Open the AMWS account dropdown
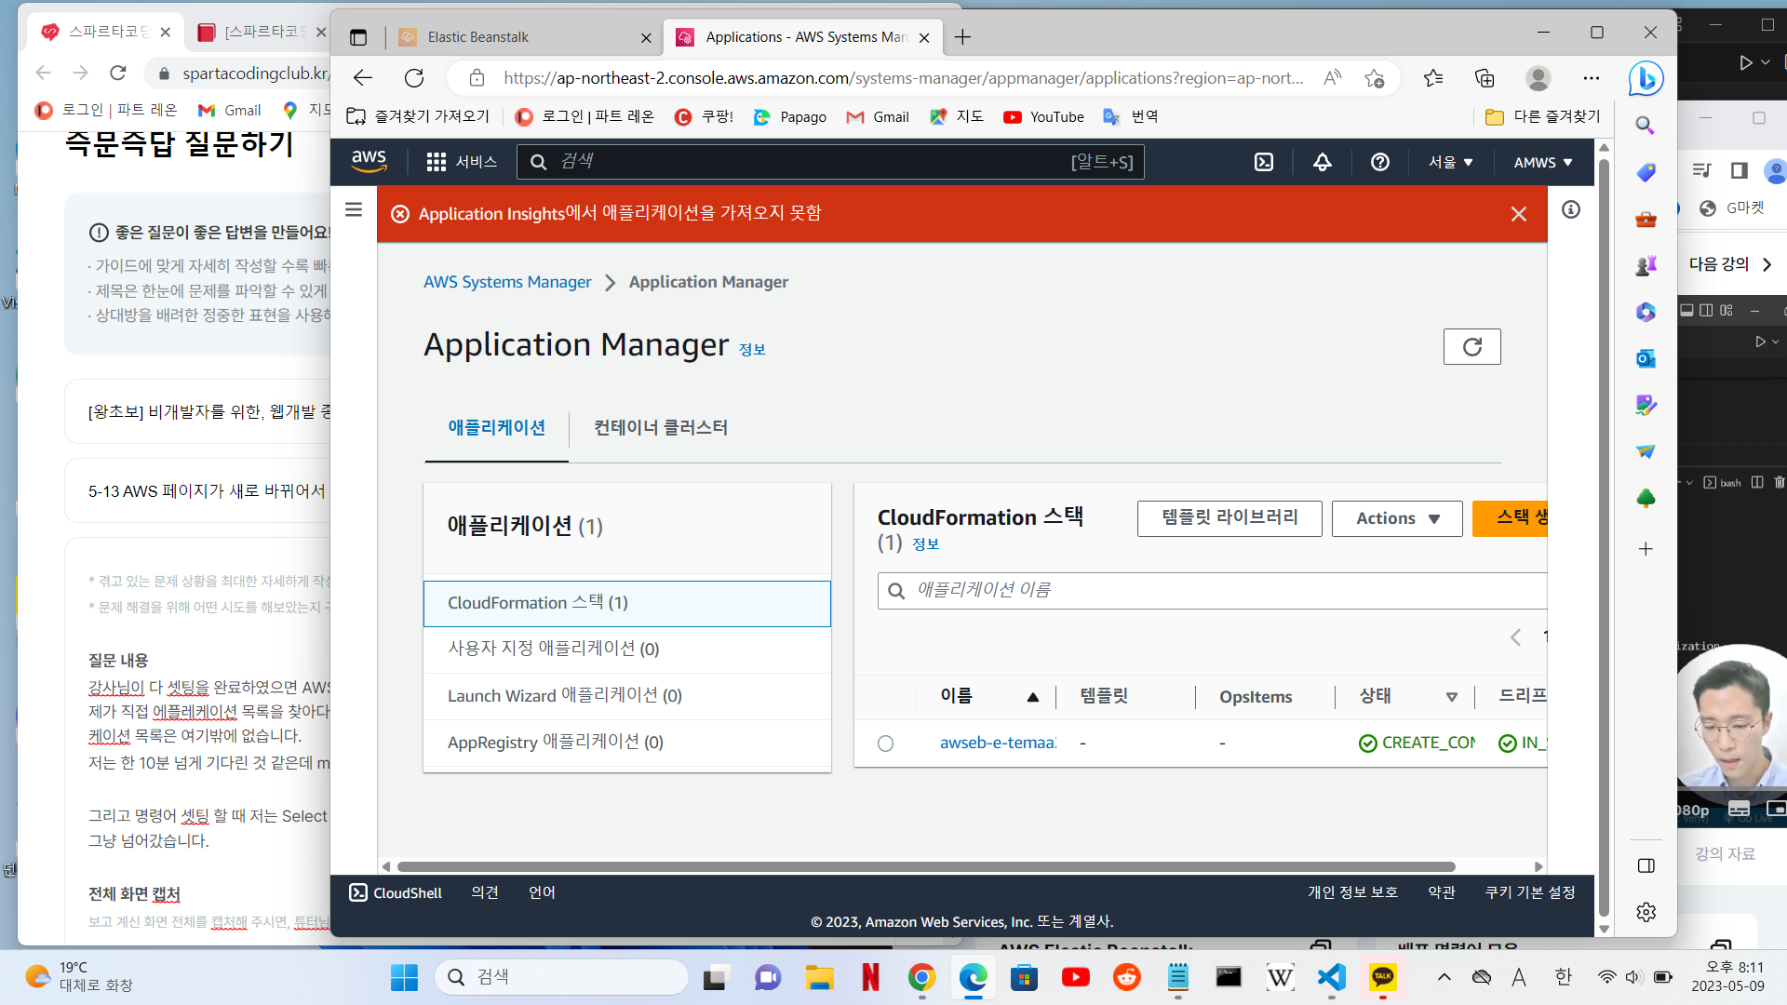Image resolution: width=1787 pixels, height=1005 pixels. tap(1543, 162)
